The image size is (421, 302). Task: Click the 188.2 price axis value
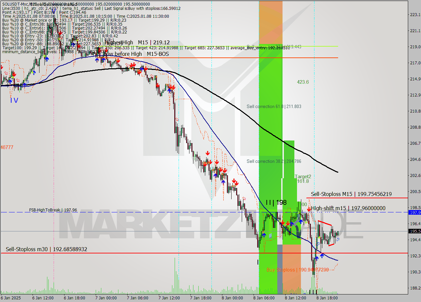tap(415, 288)
